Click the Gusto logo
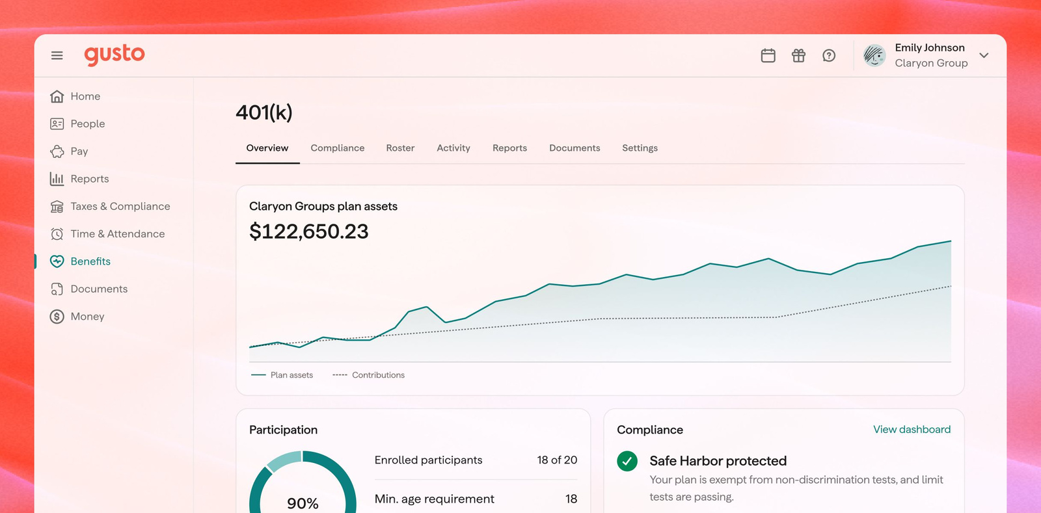Screen dimensions: 1041x513 click(115, 55)
